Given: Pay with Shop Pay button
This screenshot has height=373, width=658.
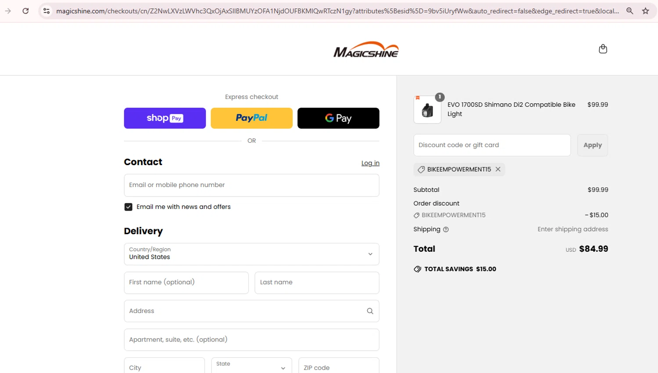Looking at the screenshot, I should coord(164,118).
